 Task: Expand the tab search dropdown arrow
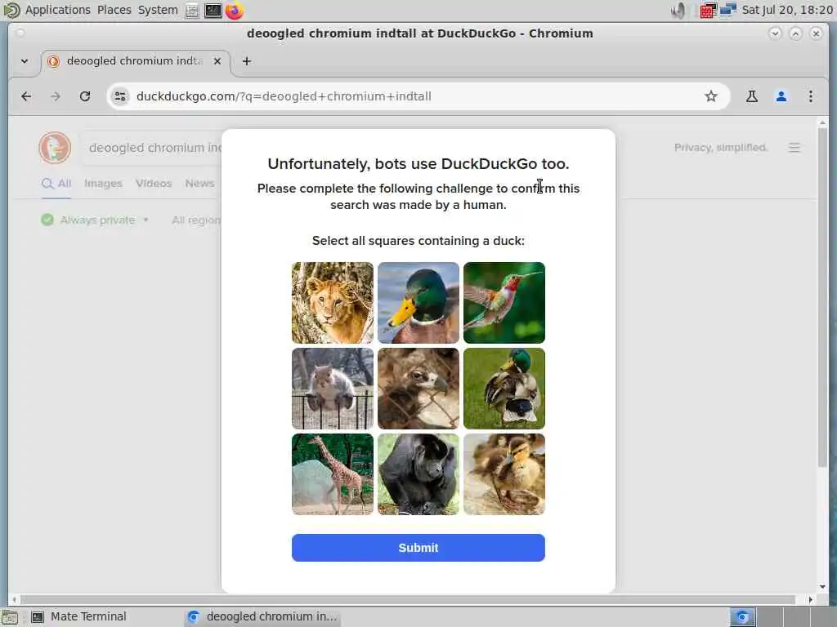click(x=24, y=61)
